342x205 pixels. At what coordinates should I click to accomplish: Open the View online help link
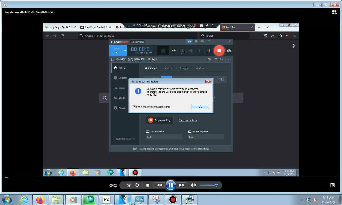coord(188,120)
